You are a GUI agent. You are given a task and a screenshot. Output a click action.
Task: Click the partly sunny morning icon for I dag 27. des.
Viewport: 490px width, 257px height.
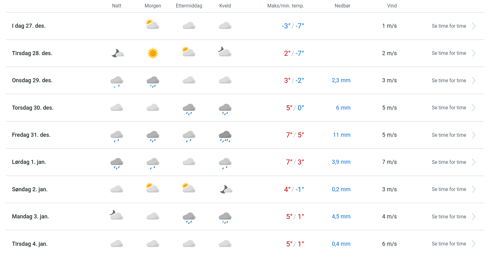153,25
